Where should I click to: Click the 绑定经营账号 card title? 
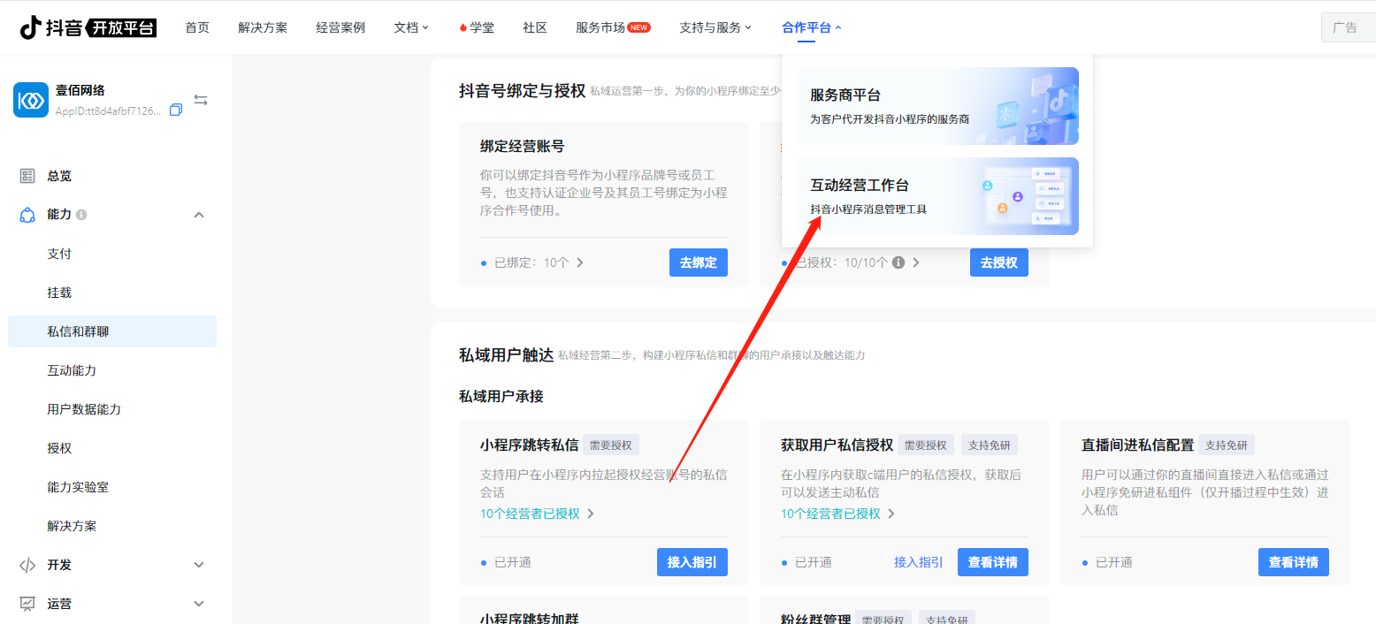tap(523, 147)
